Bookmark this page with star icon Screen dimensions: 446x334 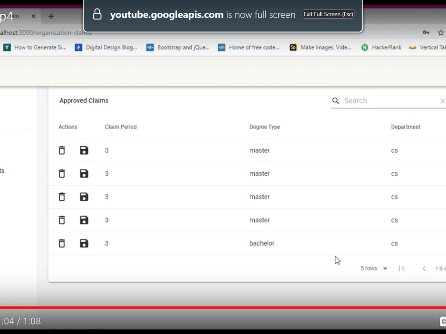(x=441, y=33)
